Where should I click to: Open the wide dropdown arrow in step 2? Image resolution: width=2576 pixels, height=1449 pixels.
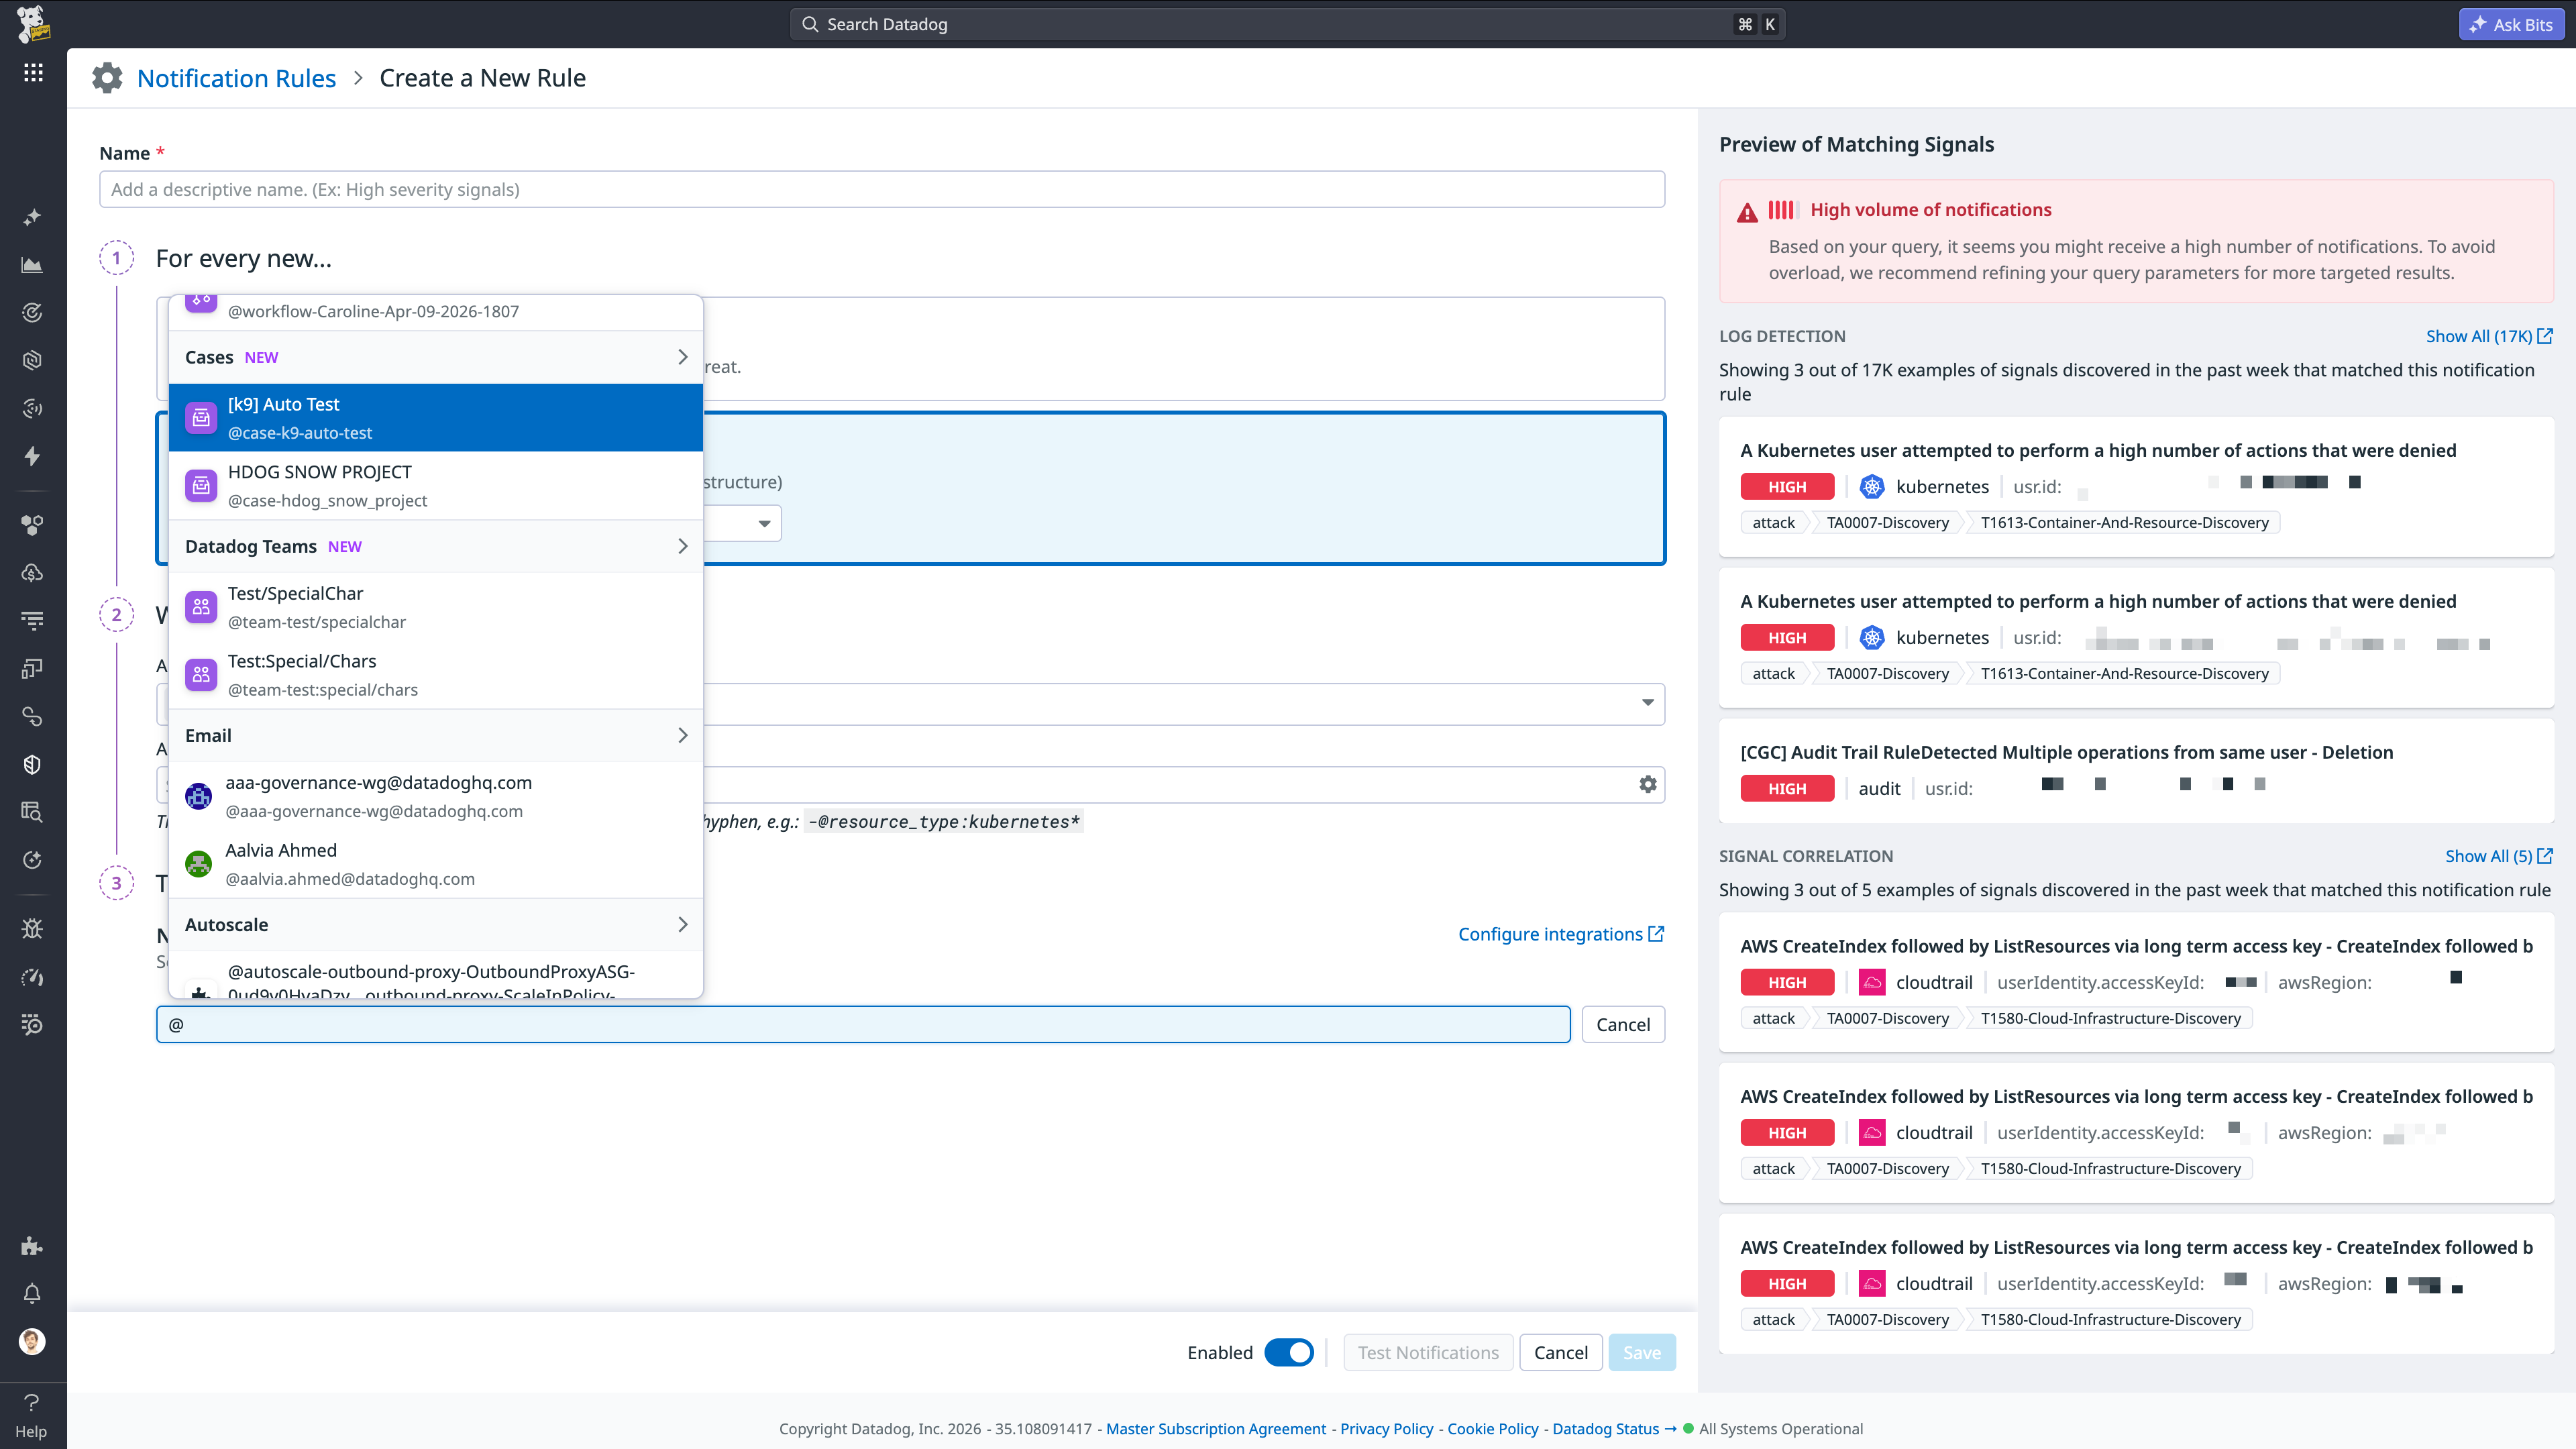(x=1648, y=703)
